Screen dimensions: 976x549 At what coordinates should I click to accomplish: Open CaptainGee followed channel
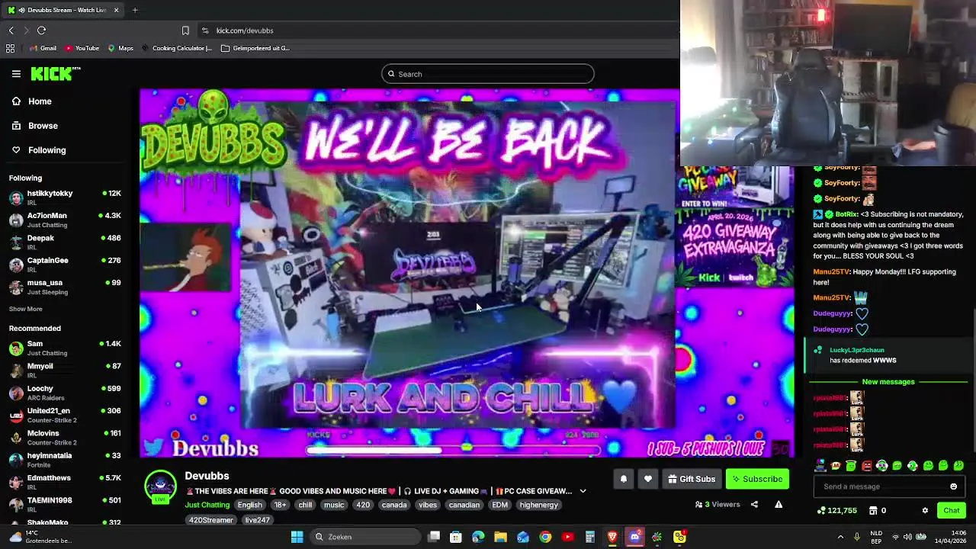(66, 264)
